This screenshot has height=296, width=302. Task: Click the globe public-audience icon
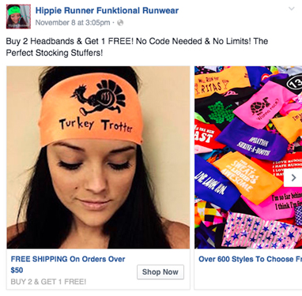point(120,23)
